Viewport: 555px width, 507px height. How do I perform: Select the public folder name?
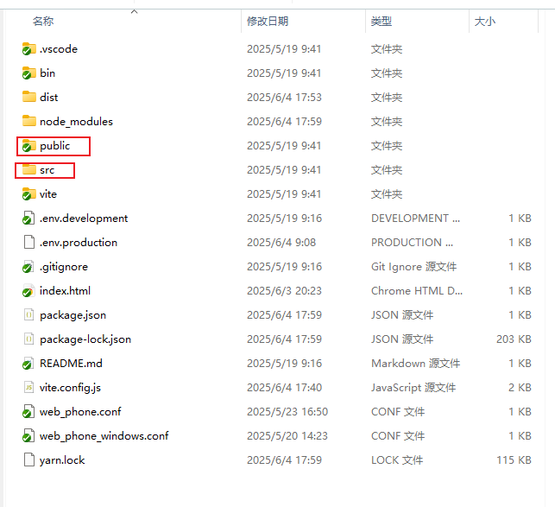tap(55, 146)
